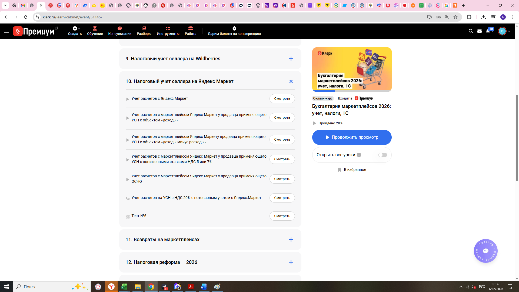Click the info icon next to Открыть все уроки
This screenshot has width=519, height=292.
pos(359,155)
